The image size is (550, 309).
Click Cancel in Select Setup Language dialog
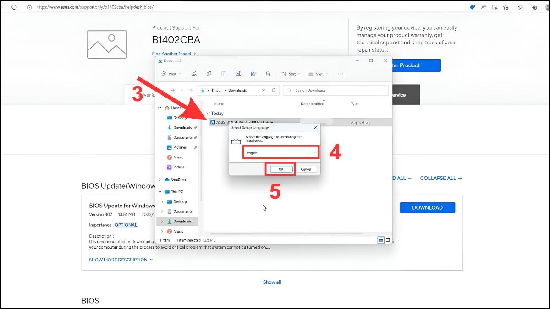(x=306, y=169)
